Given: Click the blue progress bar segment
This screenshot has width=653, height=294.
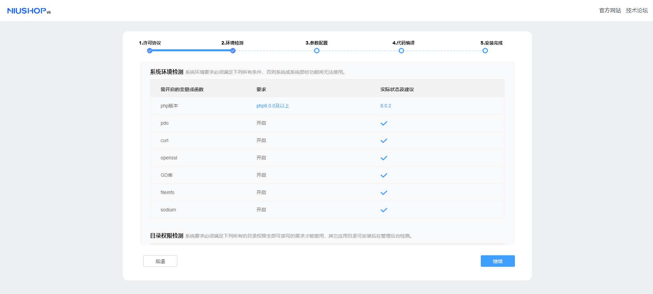Looking at the screenshot, I should tap(191, 50).
